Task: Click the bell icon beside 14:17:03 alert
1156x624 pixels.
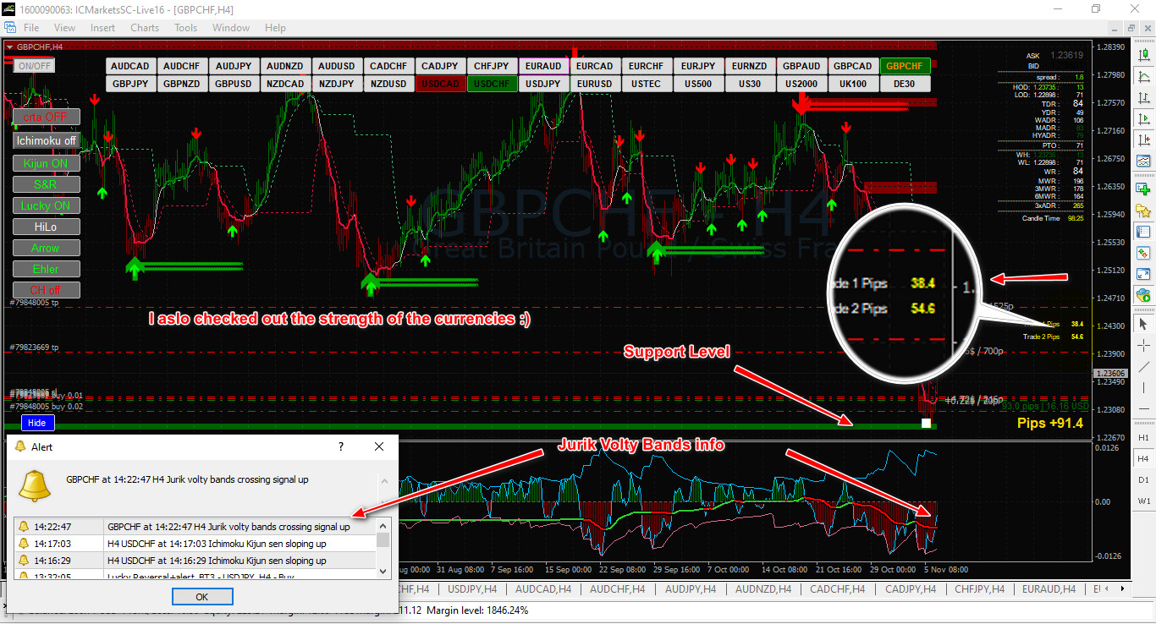Action: pos(24,544)
